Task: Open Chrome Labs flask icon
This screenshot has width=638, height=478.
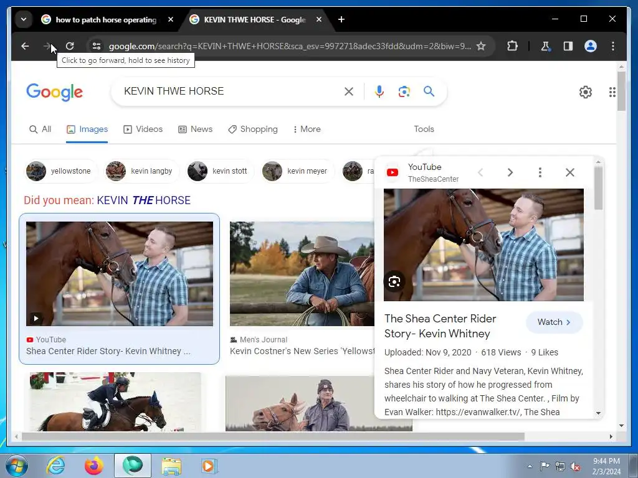Action: click(x=545, y=46)
